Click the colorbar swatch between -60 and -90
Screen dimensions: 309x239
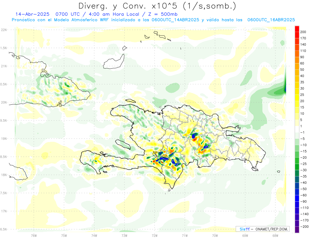tap(297, 198)
